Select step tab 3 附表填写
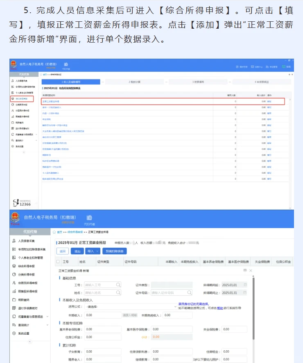Viewport: 303px width, 363px height. (x=198, y=82)
